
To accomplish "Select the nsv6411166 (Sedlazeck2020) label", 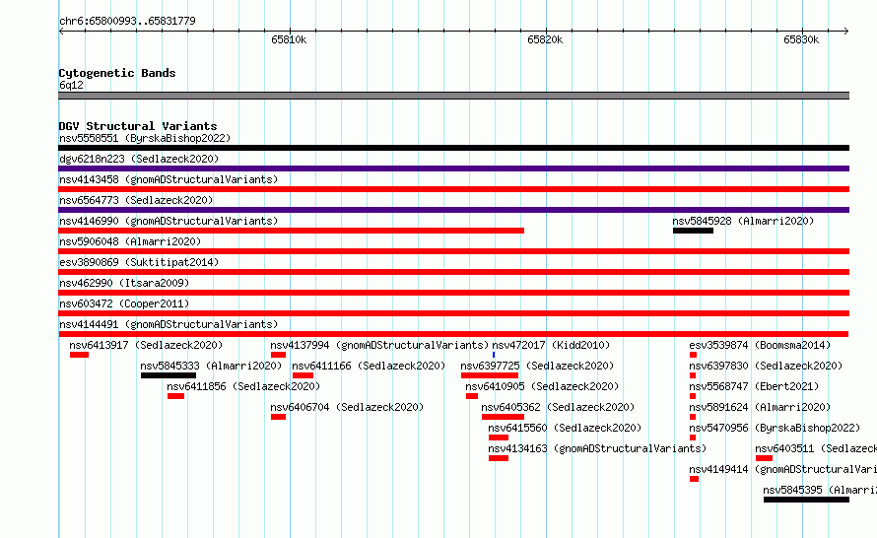I will [x=369, y=366].
